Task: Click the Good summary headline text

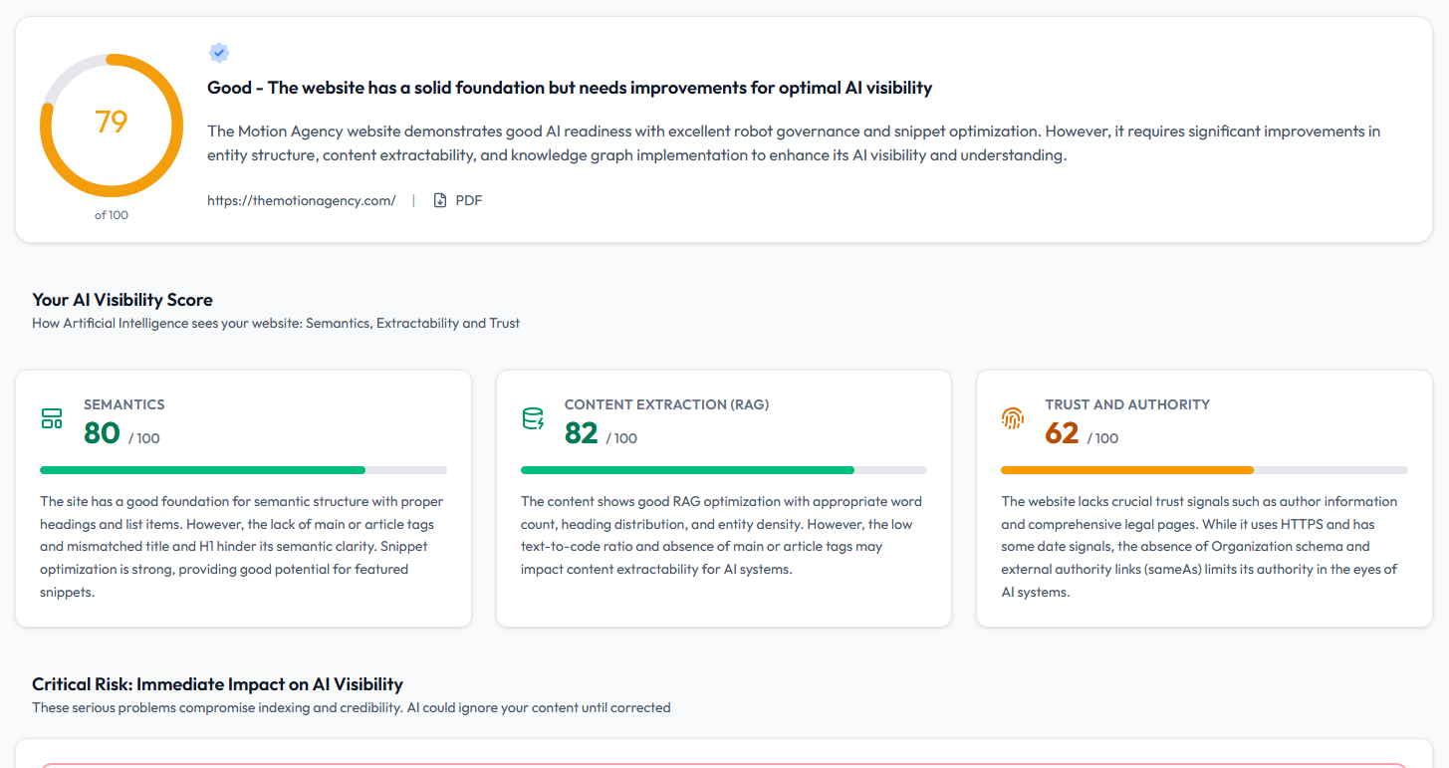Action: 570,88
